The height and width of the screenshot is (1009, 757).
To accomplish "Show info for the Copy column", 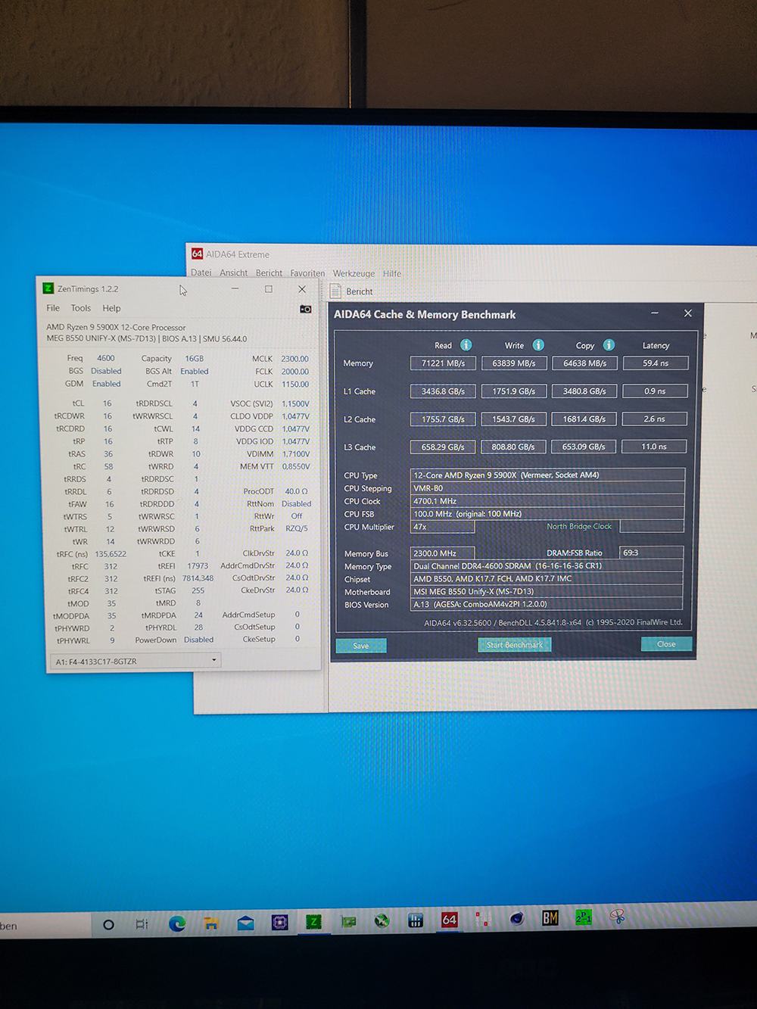I will tap(609, 345).
